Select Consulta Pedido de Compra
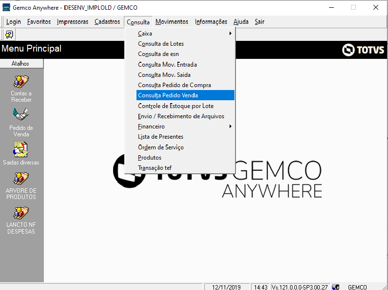The height and width of the screenshot is (290, 388). pos(185,85)
